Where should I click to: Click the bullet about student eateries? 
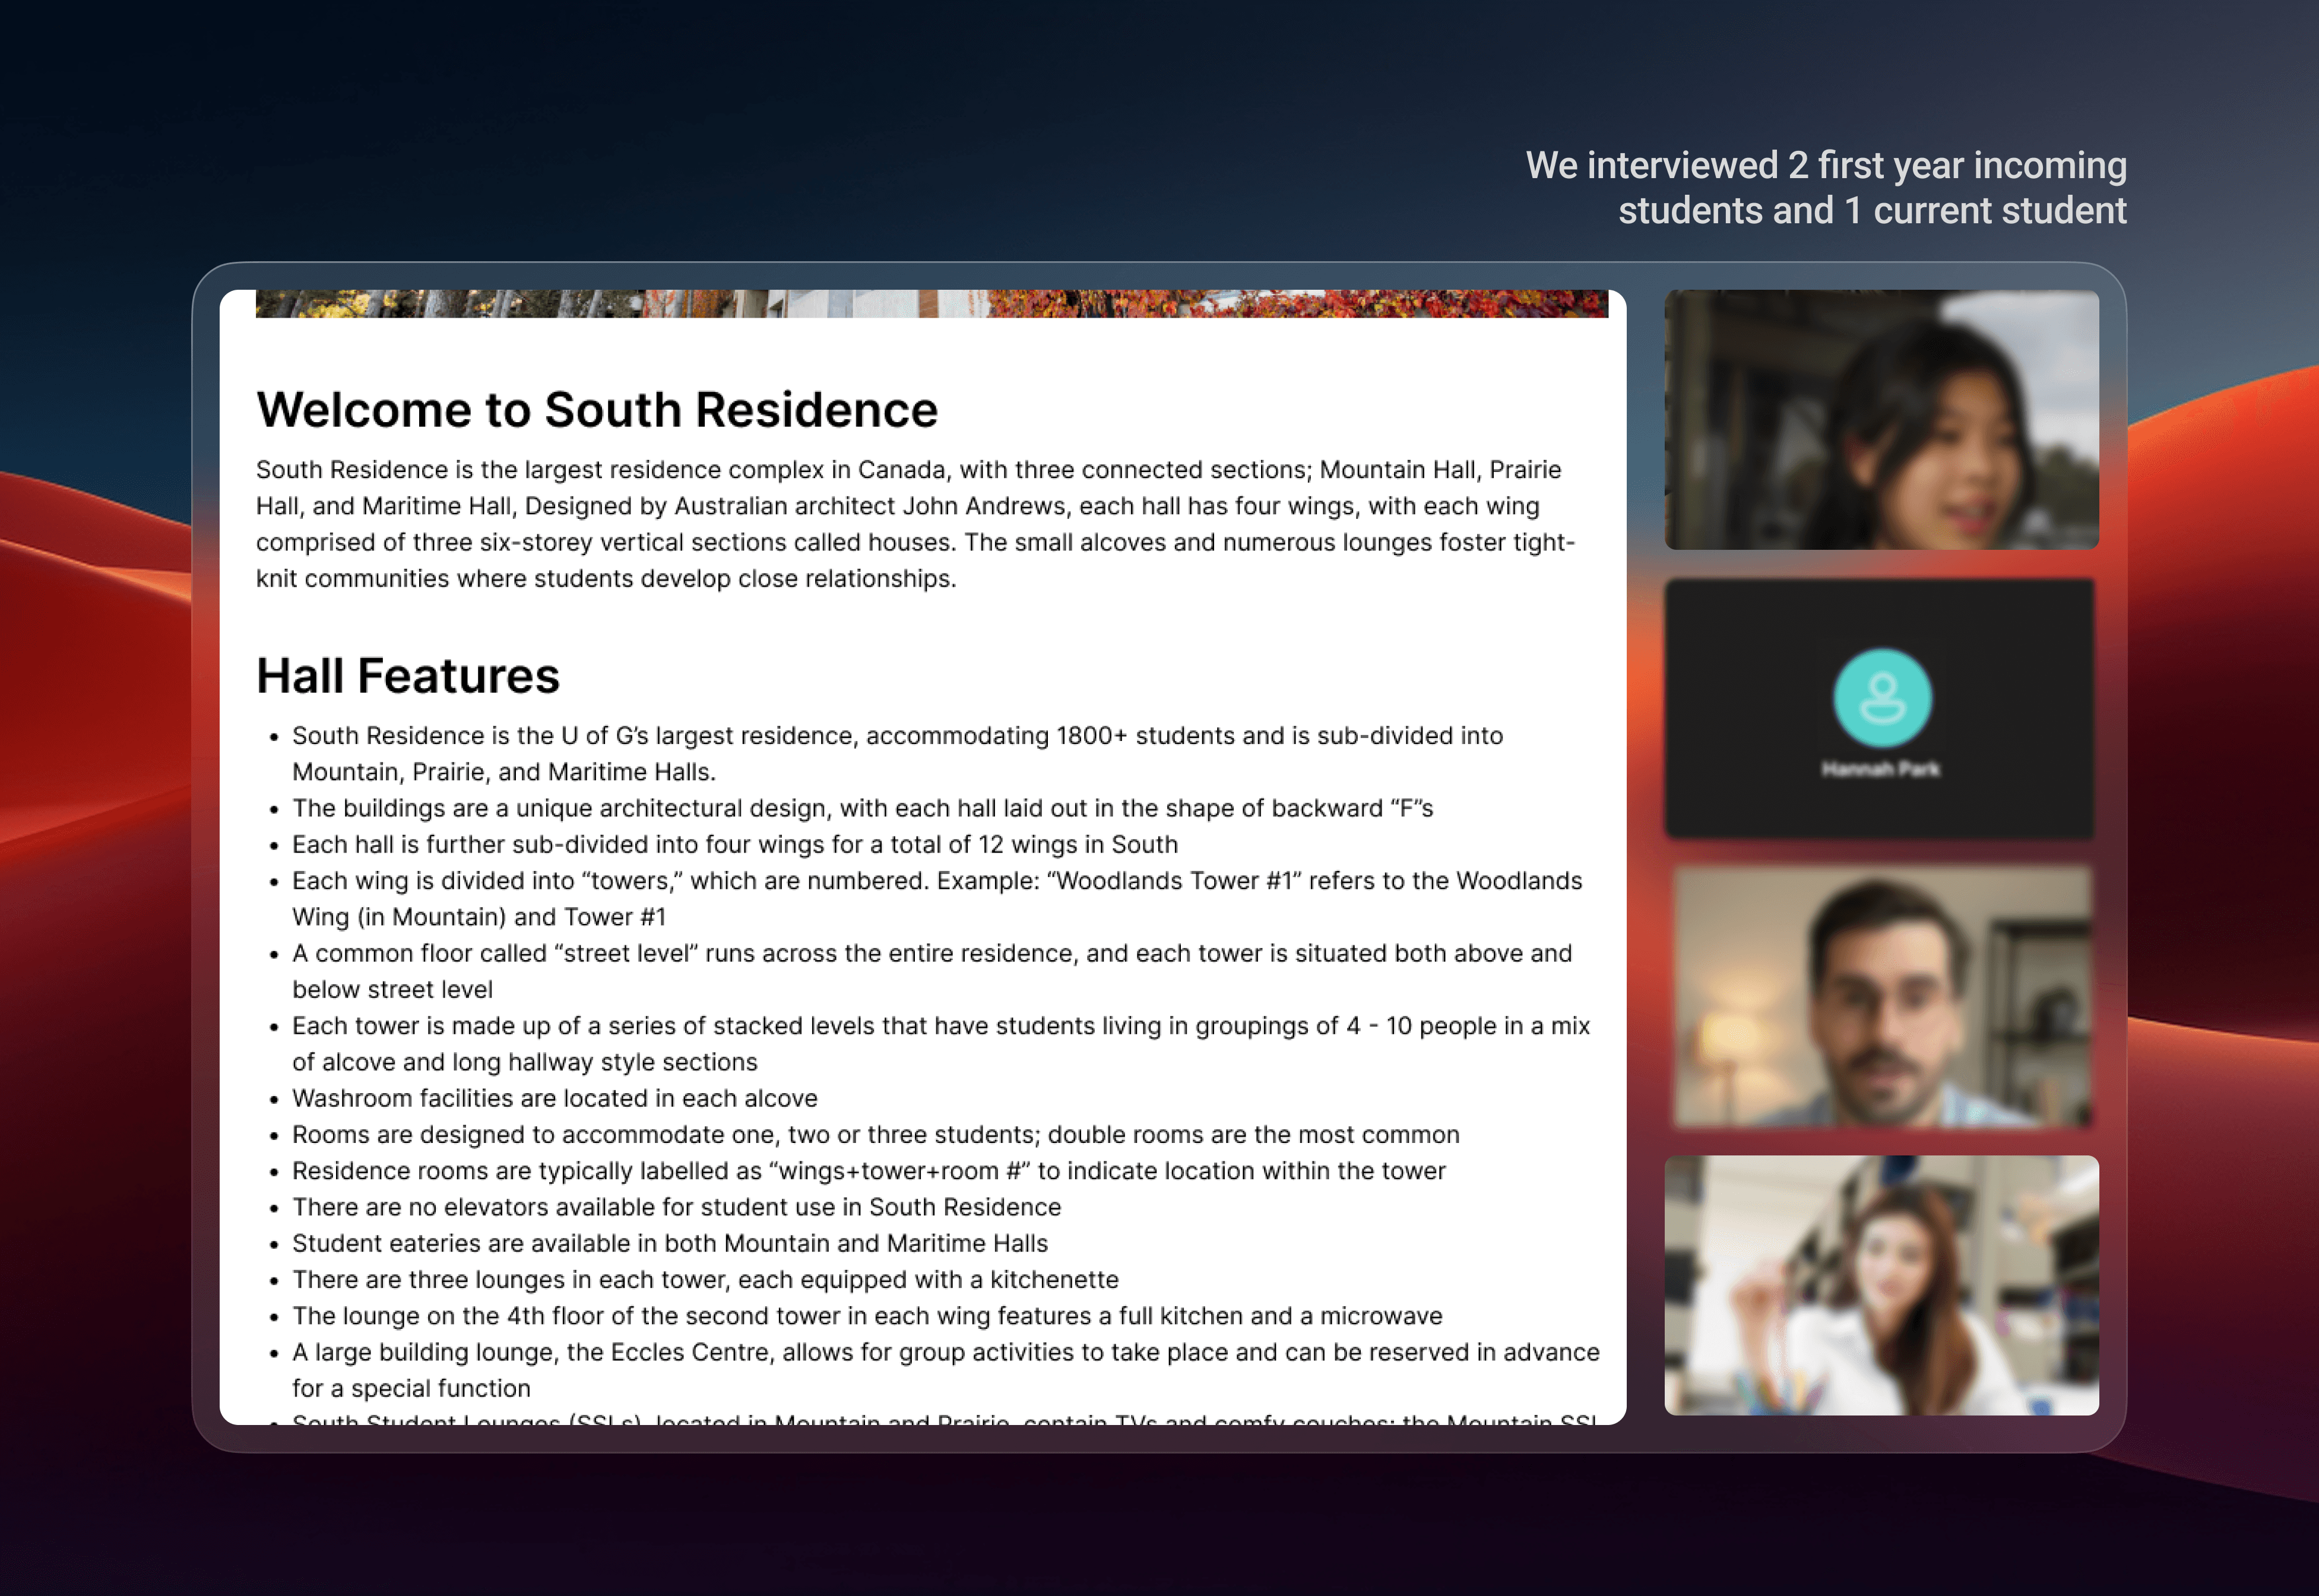click(669, 1243)
